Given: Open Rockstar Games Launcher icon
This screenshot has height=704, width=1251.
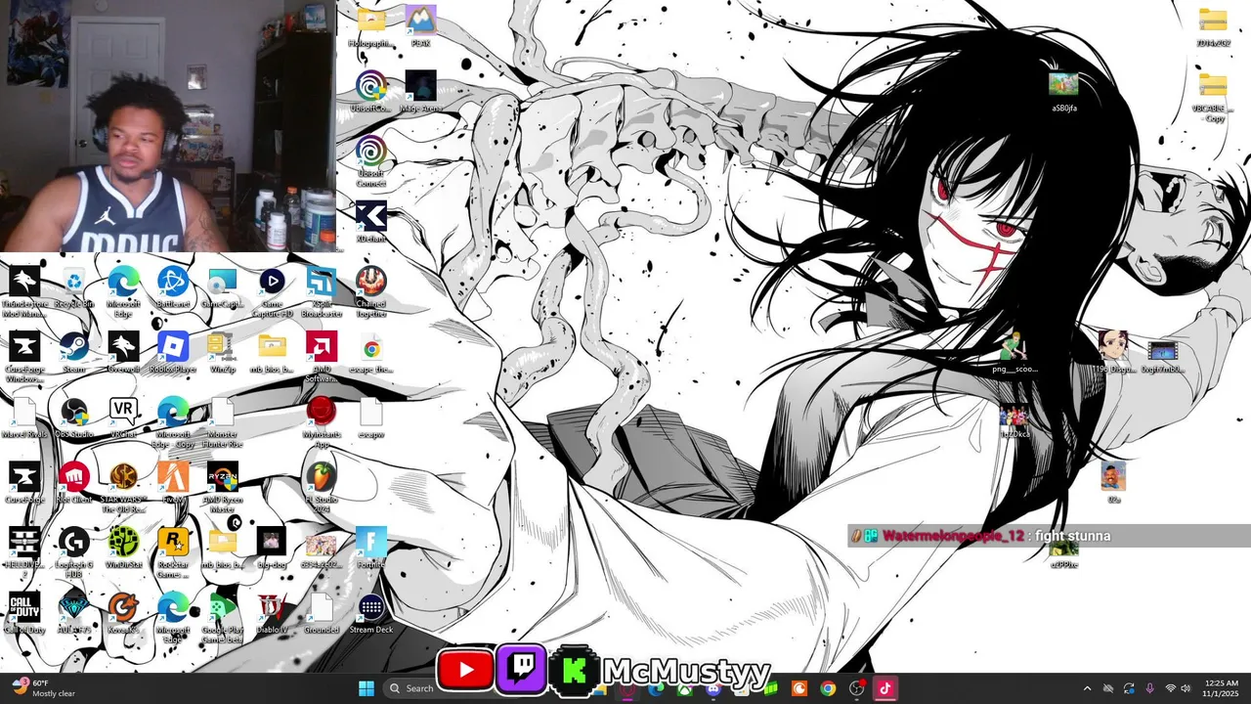Looking at the screenshot, I should point(173,552).
